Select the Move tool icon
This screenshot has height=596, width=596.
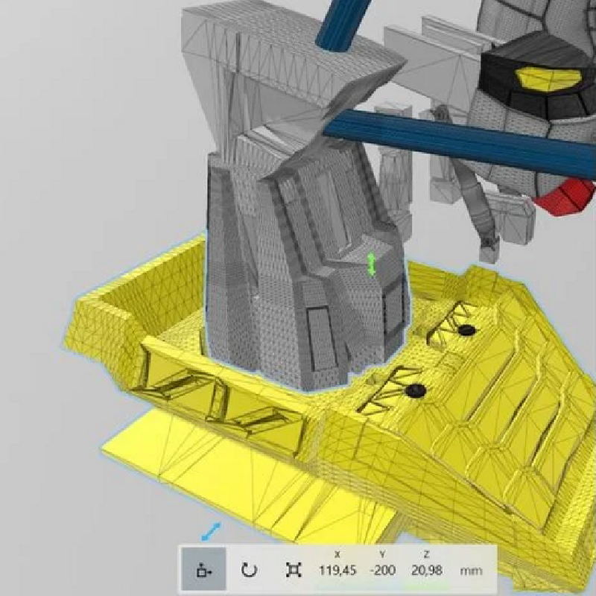[204, 570]
